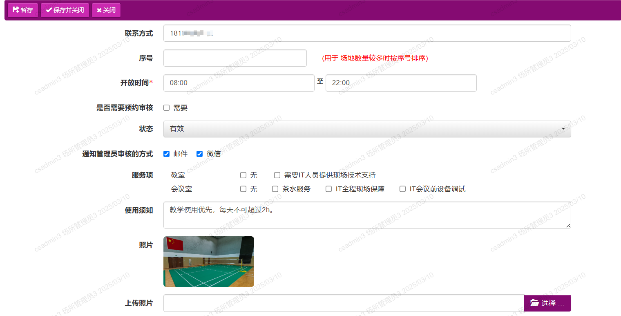Click the save icon on 暂存 button
The image size is (621, 316).
(x=16, y=10)
